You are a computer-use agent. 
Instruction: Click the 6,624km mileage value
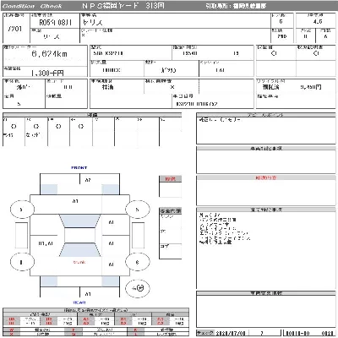[x=49, y=53]
